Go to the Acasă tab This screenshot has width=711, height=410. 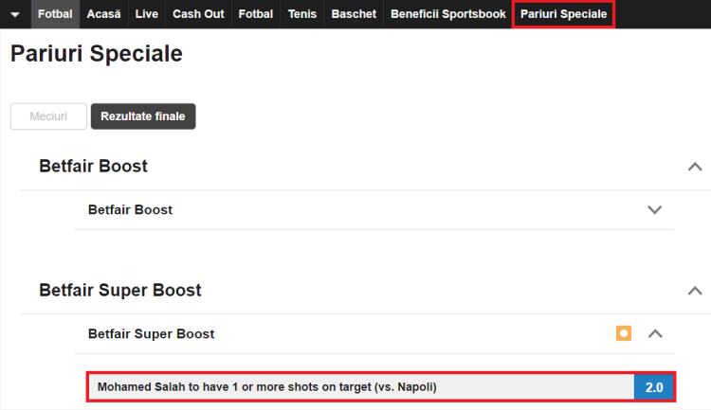tap(103, 14)
